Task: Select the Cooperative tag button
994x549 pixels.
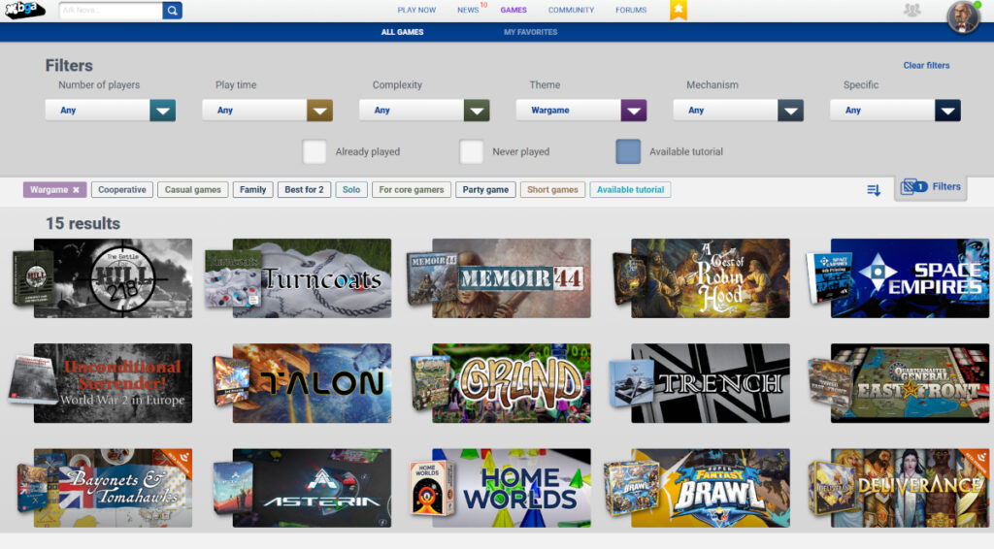Action: click(x=122, y=190)
